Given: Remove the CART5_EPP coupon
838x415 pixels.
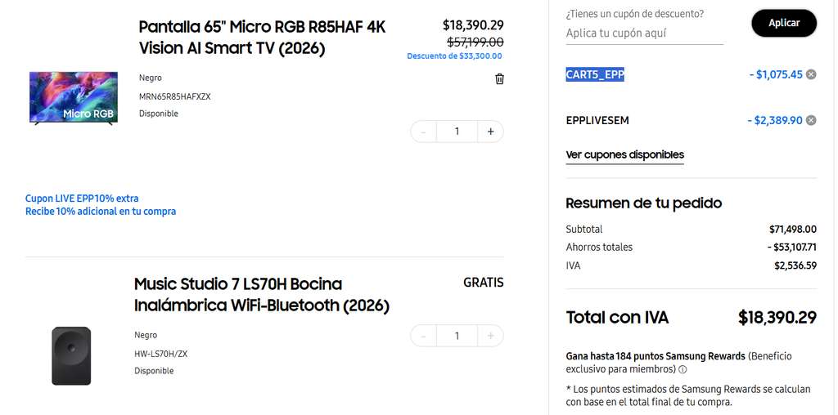Looking at the screenshot, I should pyautogui.click(x=811, y=74).
